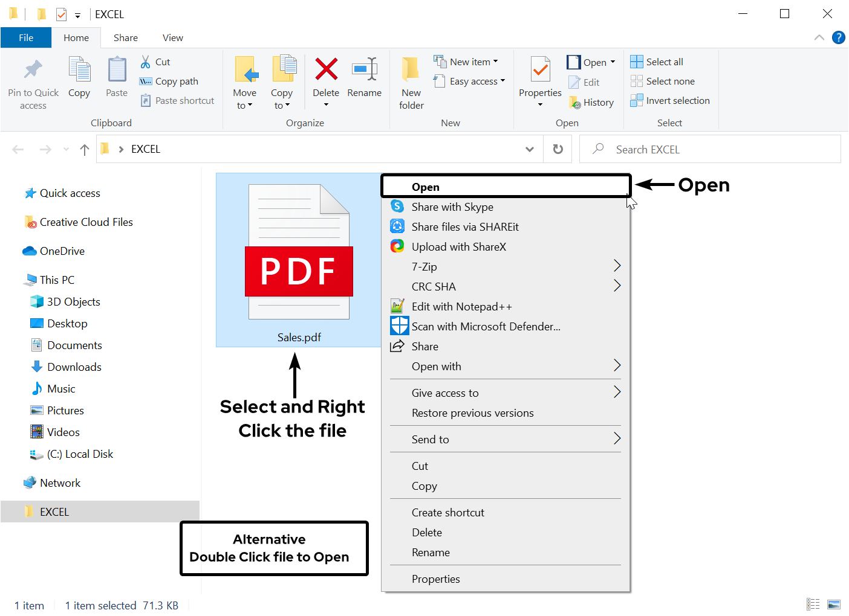Rename the file via the Rename icon
This screenshot has height=616, width=849.
pyautogui.click(x=364, y=77)
